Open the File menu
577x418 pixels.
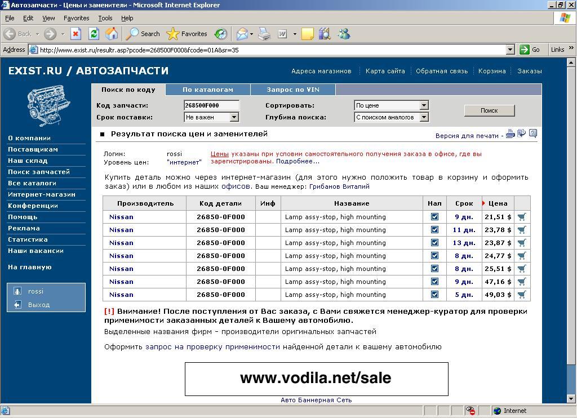pos(10,18)
